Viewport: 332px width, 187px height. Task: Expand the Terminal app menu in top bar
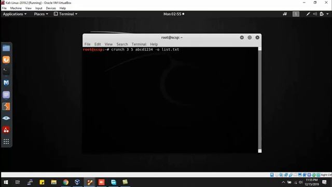pos(66,14)
